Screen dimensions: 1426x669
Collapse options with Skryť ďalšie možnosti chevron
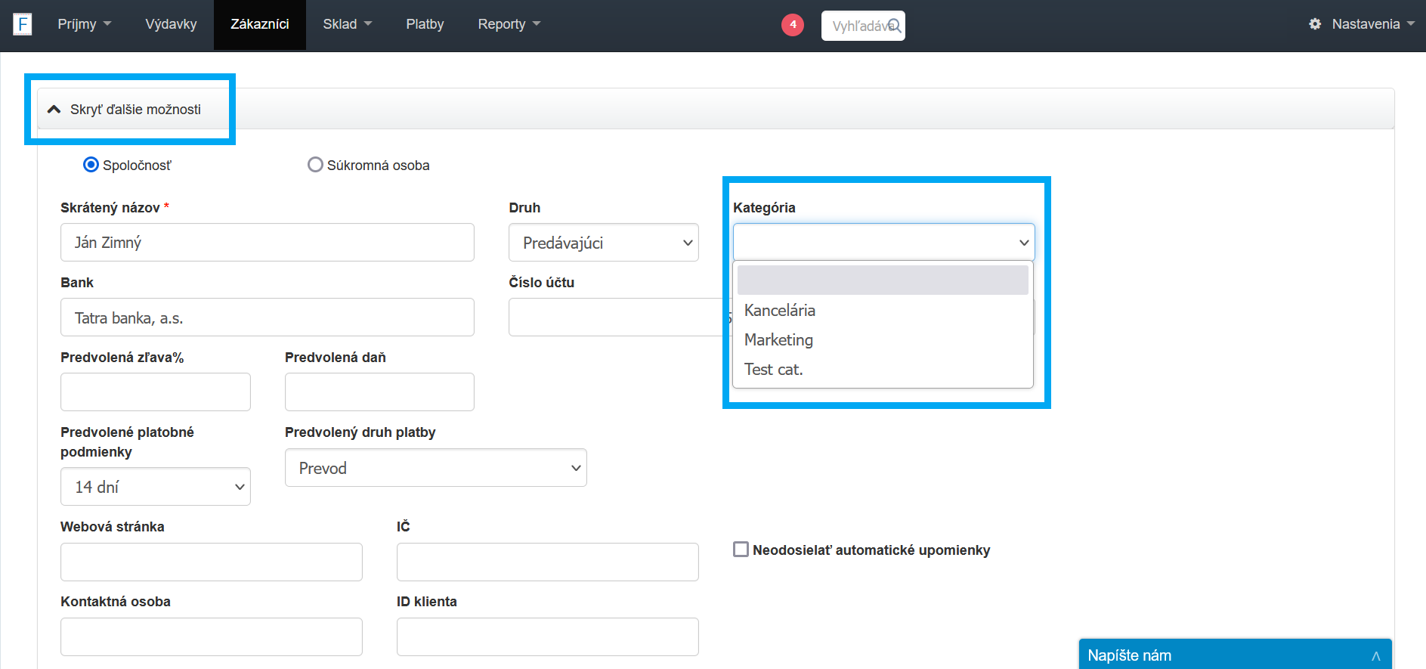54,110
